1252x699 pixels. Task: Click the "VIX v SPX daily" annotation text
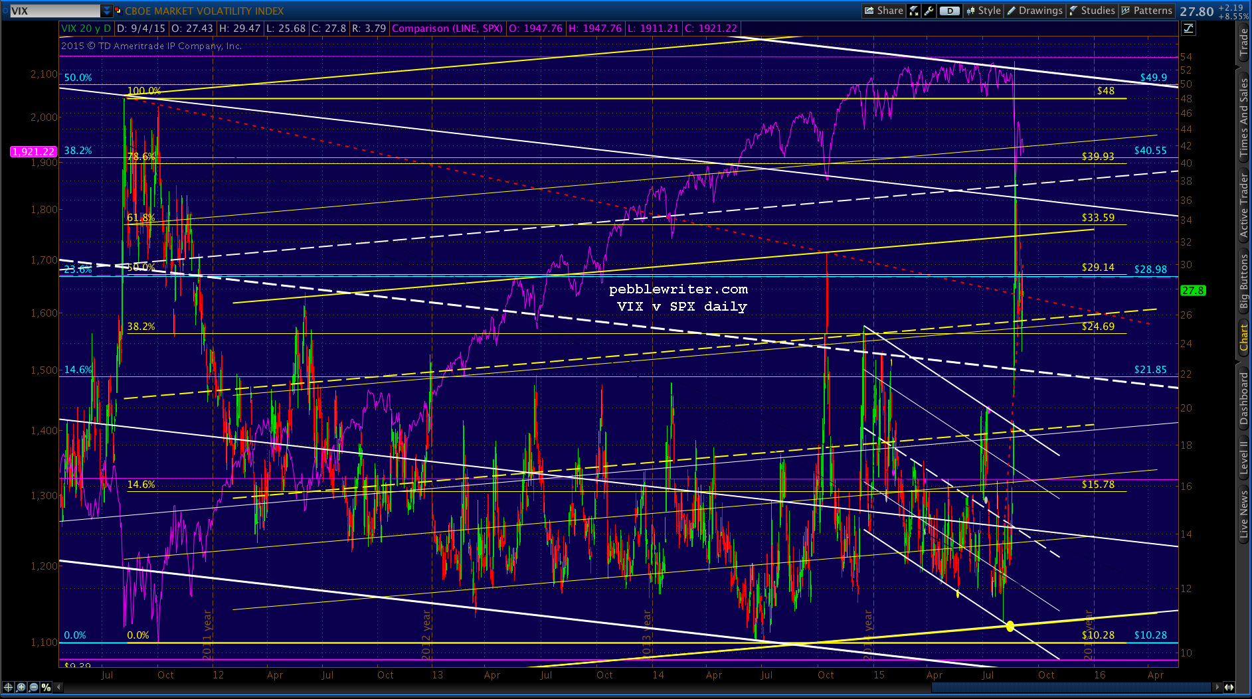682,307
